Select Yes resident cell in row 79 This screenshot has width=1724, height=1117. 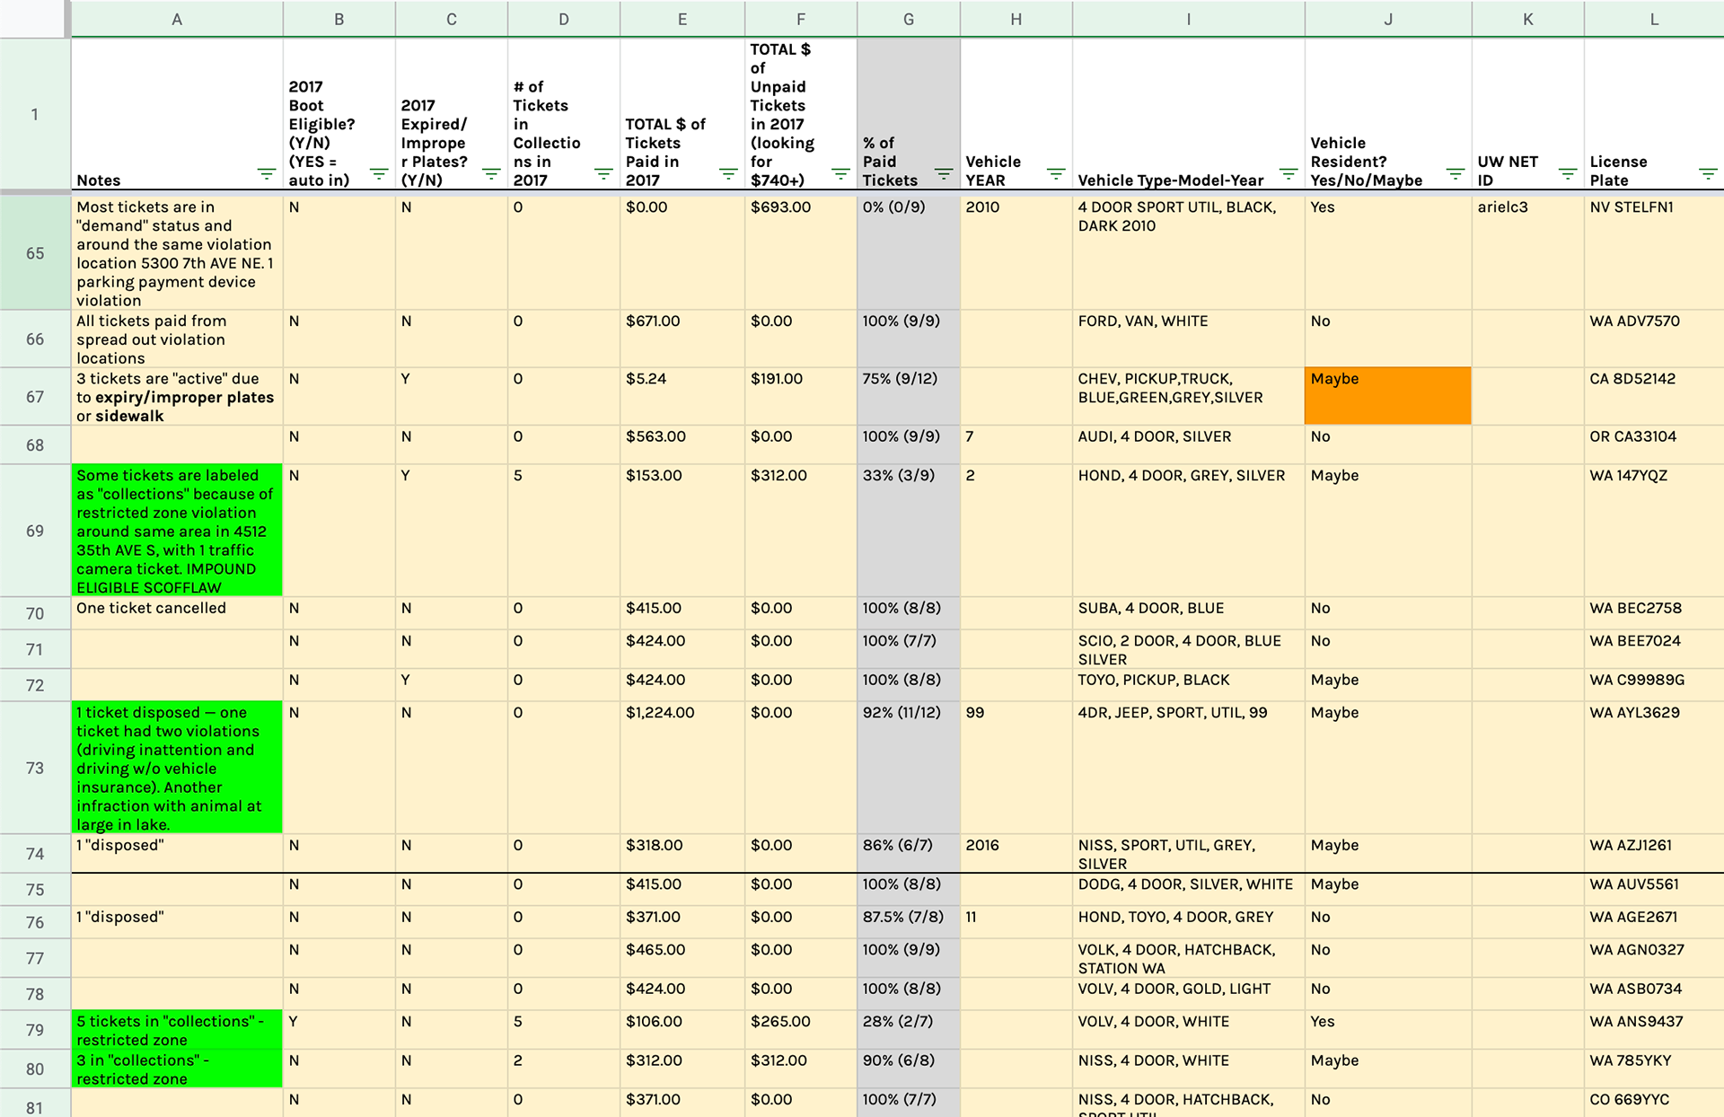[x=1388, y=1030]
